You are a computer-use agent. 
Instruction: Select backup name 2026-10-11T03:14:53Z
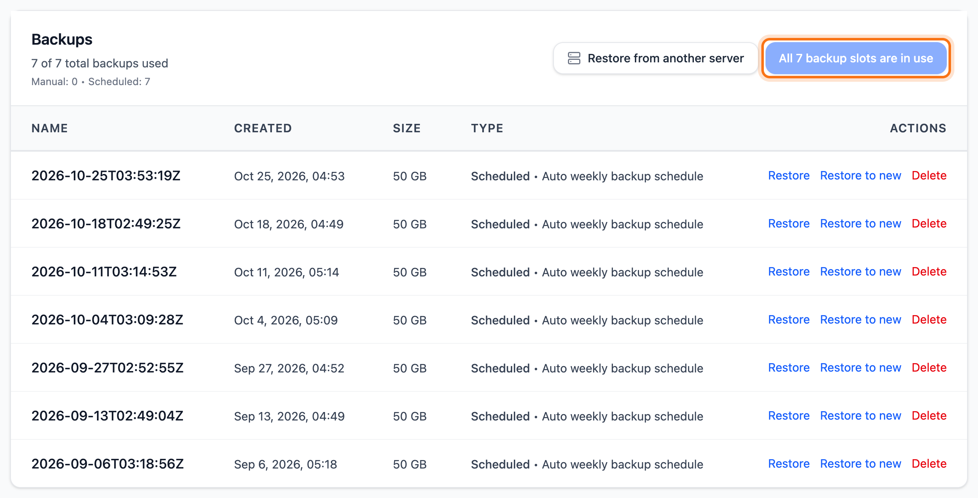point(104,272)
